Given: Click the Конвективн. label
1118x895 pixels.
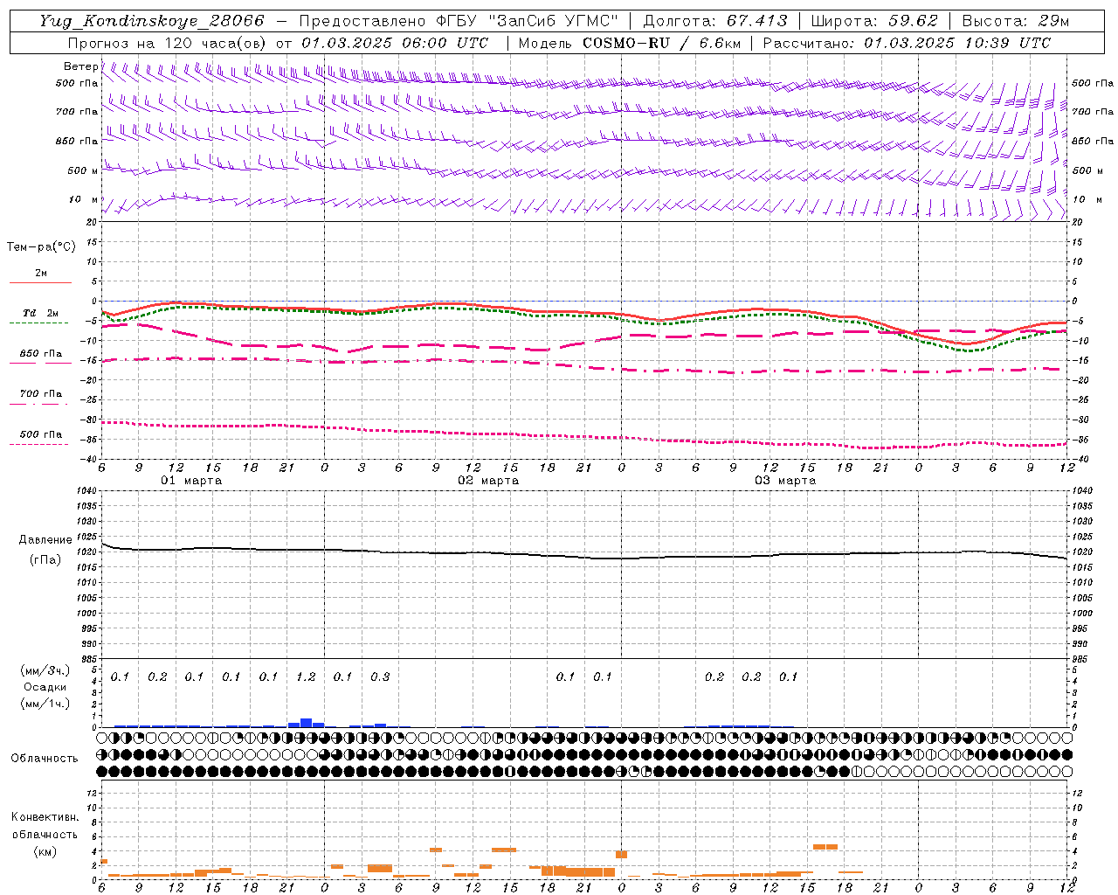Looking at the screenshot, I should [45, 817].
